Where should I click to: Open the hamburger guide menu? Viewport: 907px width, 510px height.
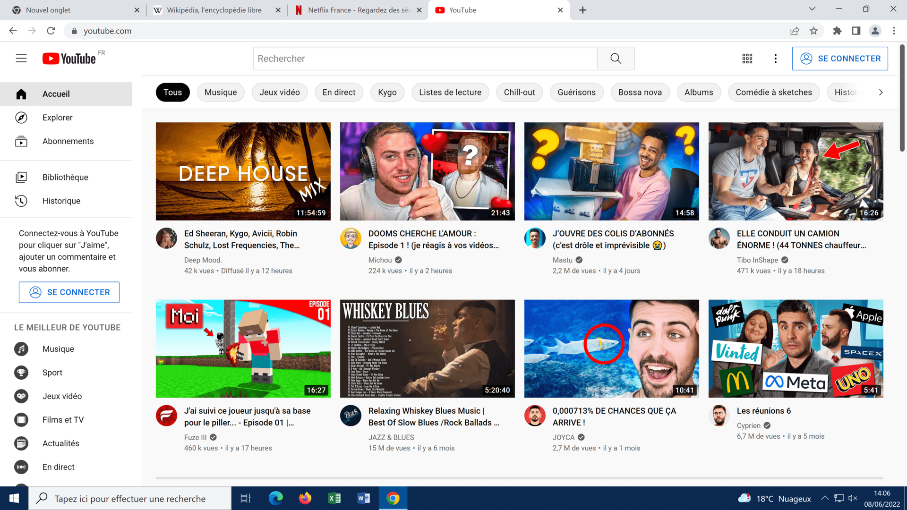click(21, 59)
